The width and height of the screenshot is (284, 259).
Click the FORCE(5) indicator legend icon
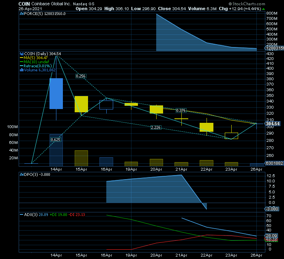pos(22,13)
